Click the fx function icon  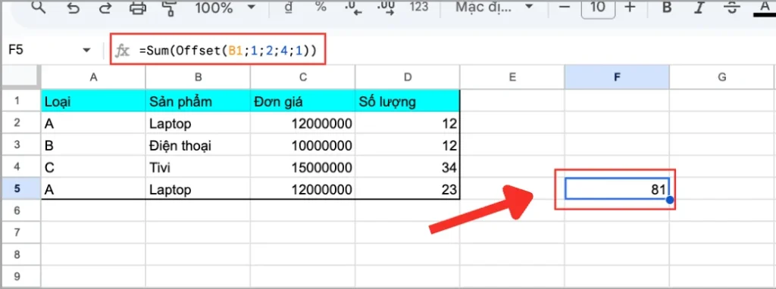pyautogui.click(x=122, y=51)
